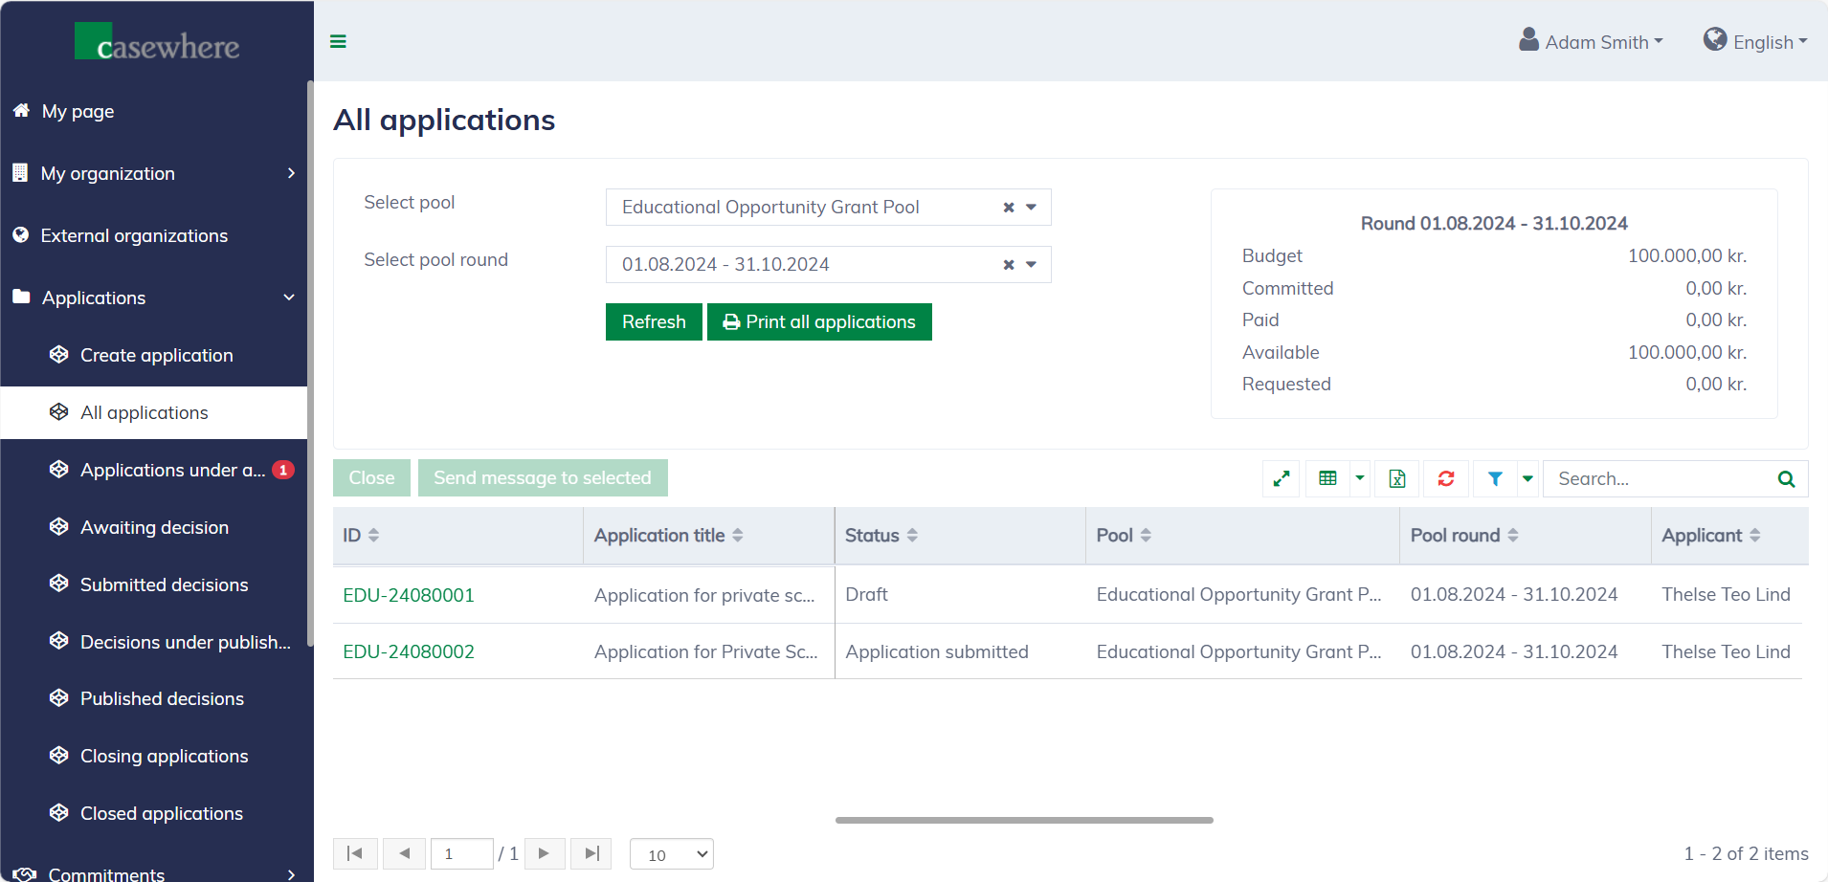This screenshot has width=1828, height=882.
Task: Click the Print all applications button
Action: [819, 322]
